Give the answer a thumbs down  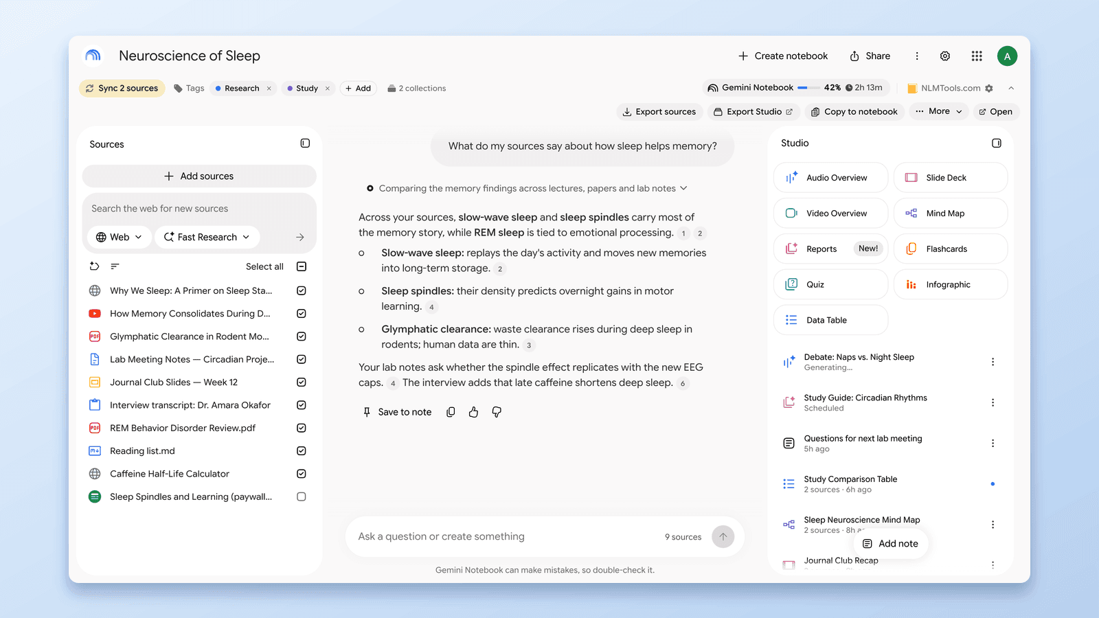(497, 412)
